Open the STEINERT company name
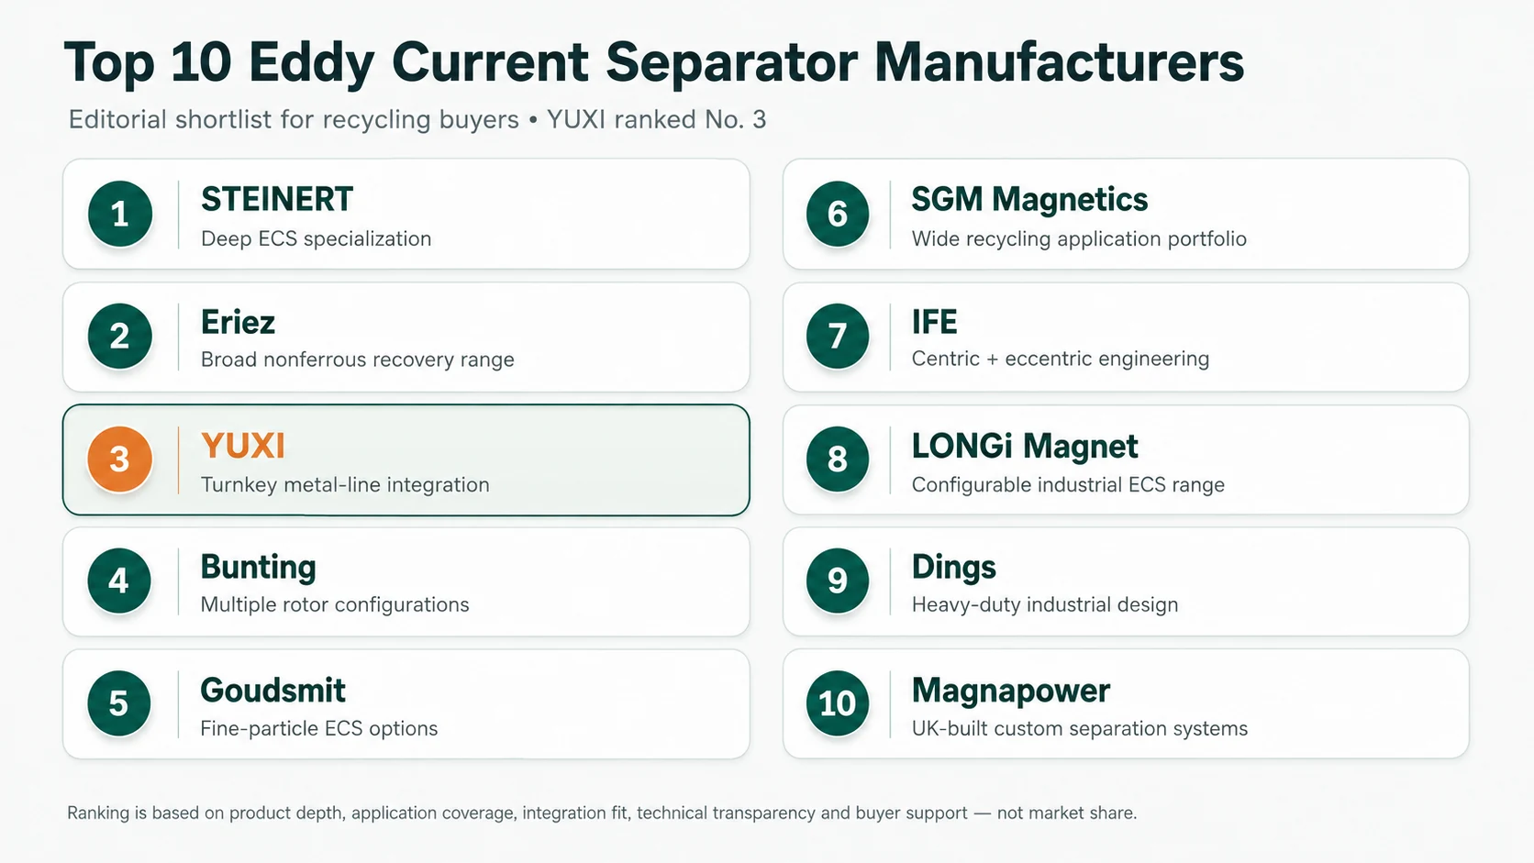1534x863 pixels. [x=277, y=199]
